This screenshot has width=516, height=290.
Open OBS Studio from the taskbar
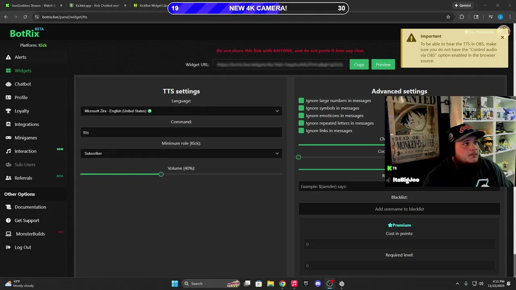tap(330, 284)
